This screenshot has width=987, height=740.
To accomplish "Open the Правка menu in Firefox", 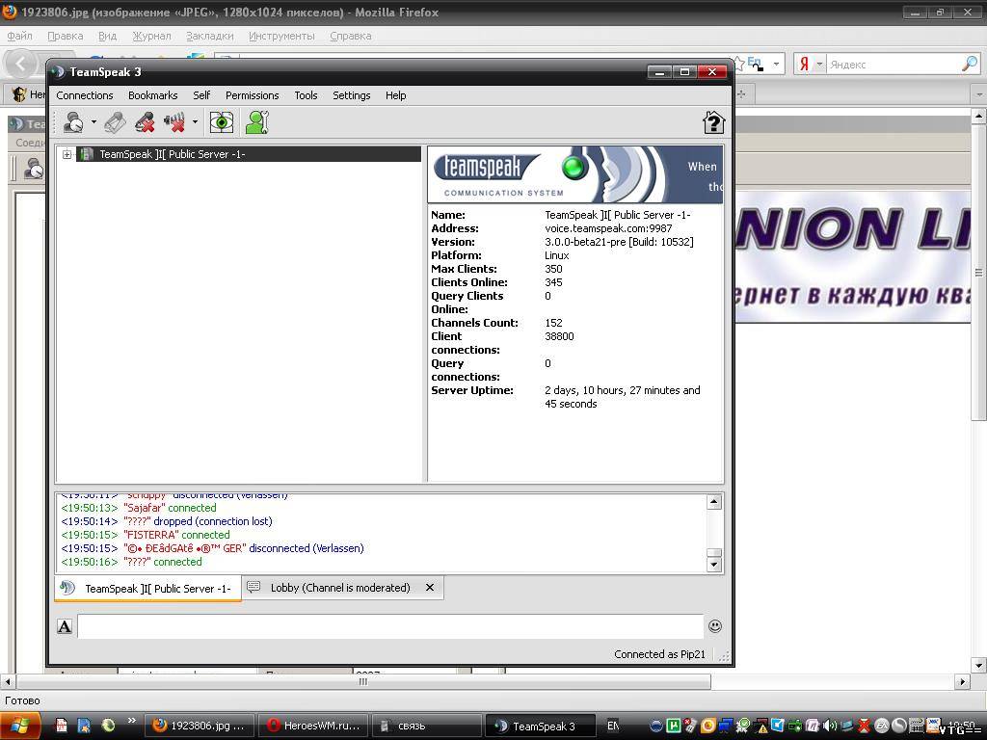I will 65,36.
